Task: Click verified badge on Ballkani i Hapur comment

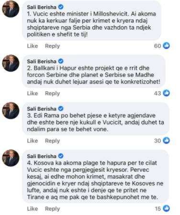Action: click(x=61, y=61)
